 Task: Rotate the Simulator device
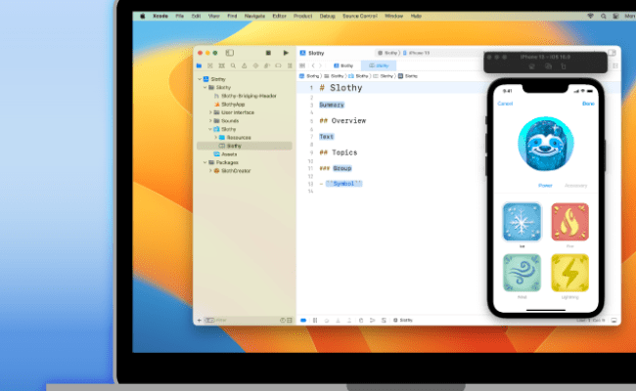tap(564, 66)
